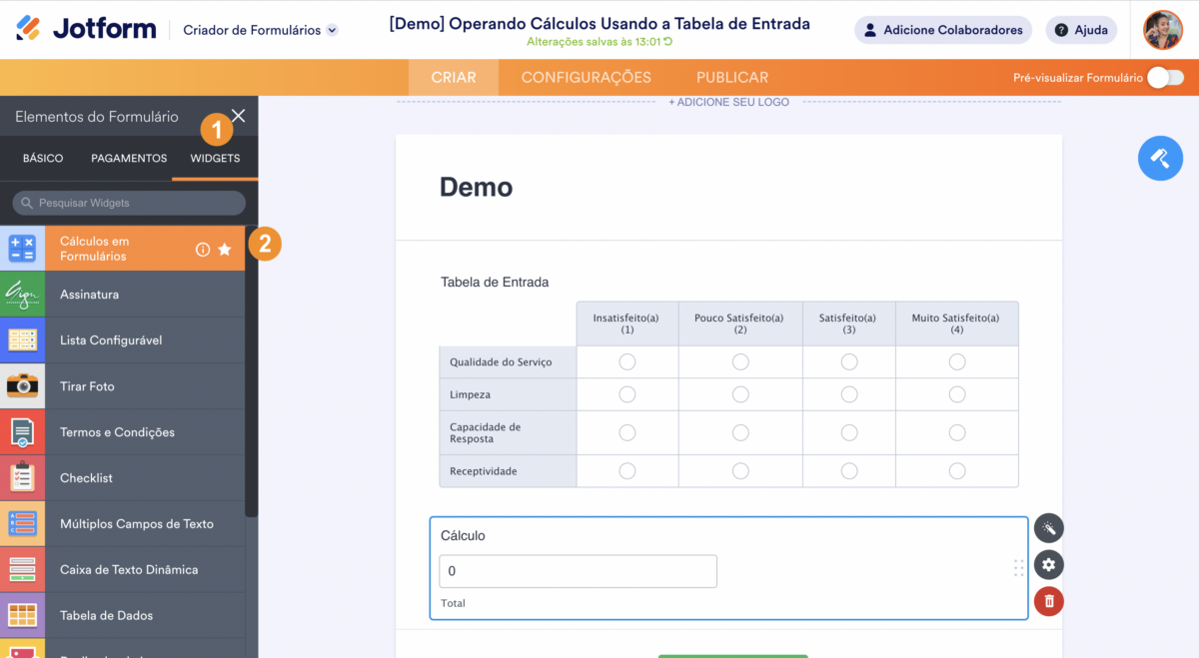Click the Múltiplos Campos de Texto icon
This screenshot has height=658, width=1199.
click(22, 524)
